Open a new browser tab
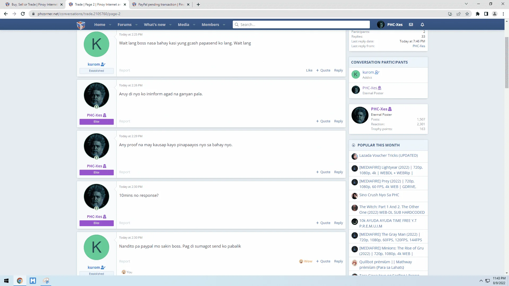 (198, 5)
